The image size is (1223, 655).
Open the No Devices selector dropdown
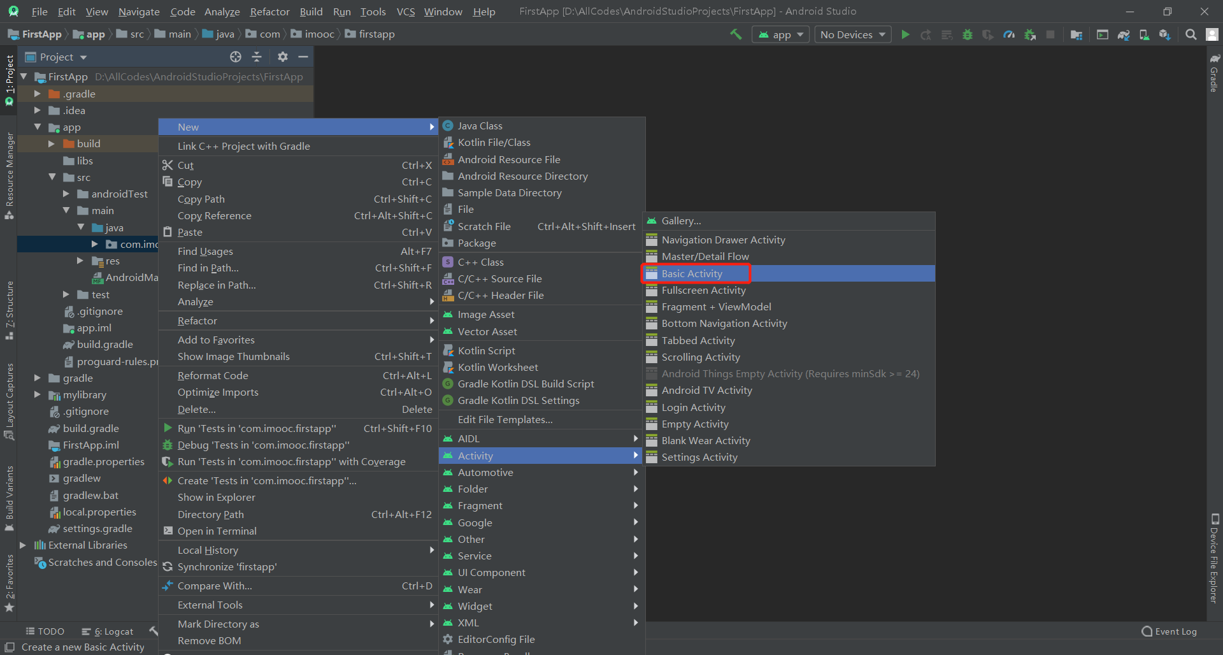853,34
